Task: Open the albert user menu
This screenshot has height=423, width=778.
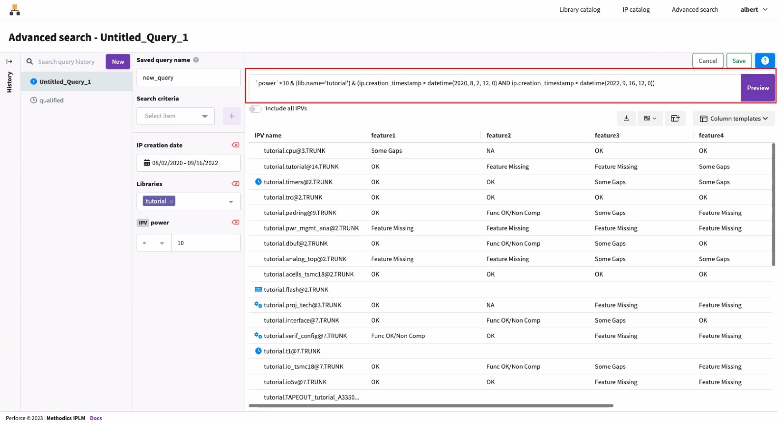Action: click(x=753, y=10)
